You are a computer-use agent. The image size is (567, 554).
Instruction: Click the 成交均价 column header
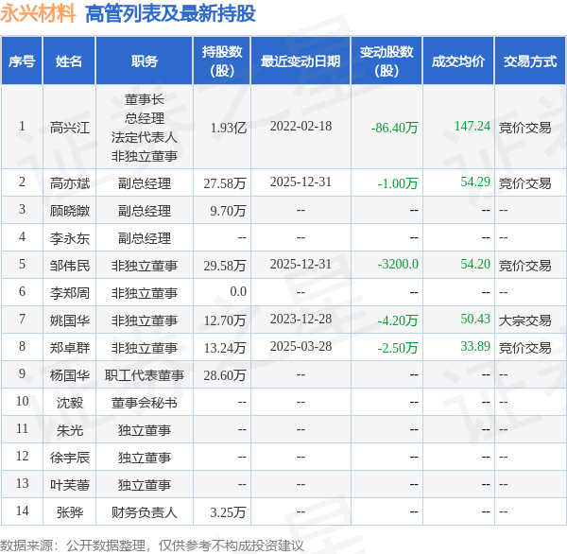(x=458, y=61)
